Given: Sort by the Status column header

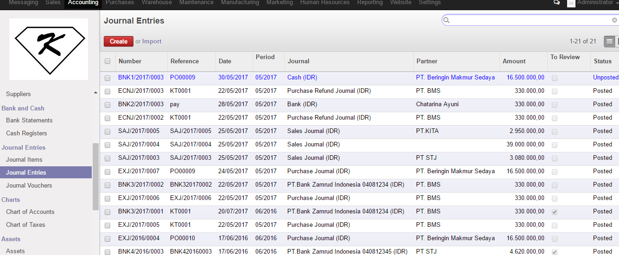Looking at the screenshot, I should [x=603, y=61].
